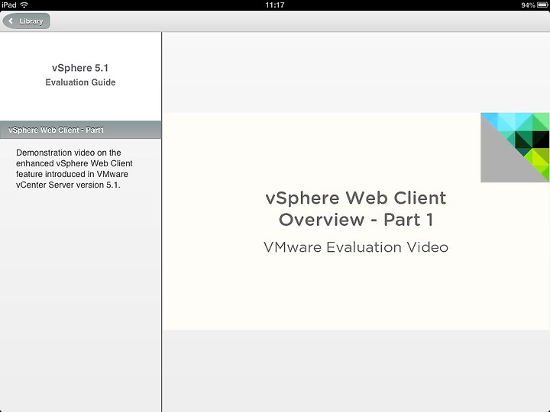550x412 pixels.
Task: Tap the iPad label in status bar
Action: (x=9, y=5)
